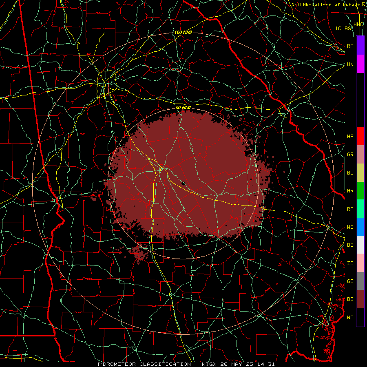Image resolution: width=367 pixels, height=367 pixels.
Task: Click the DS legend label
Action: (350, 245)
